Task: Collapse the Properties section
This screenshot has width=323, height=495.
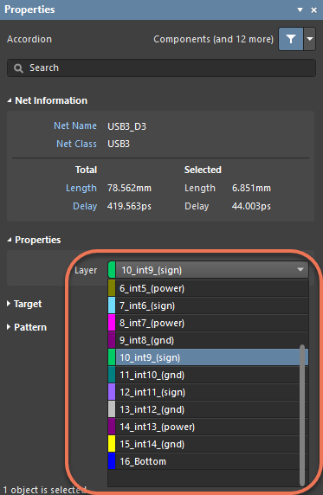Action: tap(10, 240)
